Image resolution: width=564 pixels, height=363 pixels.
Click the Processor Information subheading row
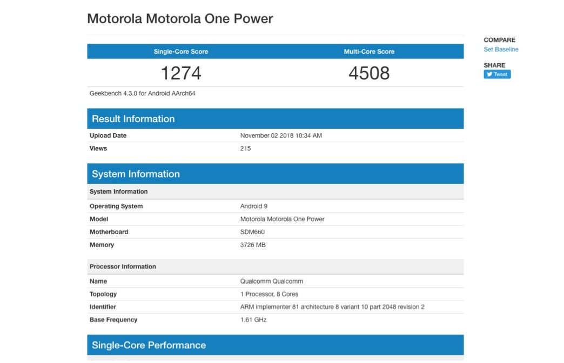click(123, 266)
